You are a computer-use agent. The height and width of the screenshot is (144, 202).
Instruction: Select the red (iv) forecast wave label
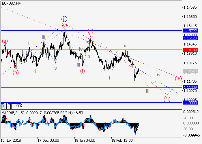tap(178, 78)
